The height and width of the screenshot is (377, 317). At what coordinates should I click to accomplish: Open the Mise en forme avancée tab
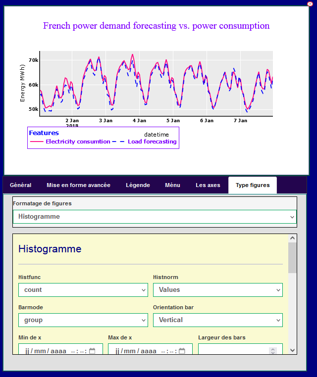[x=78, y=185]
